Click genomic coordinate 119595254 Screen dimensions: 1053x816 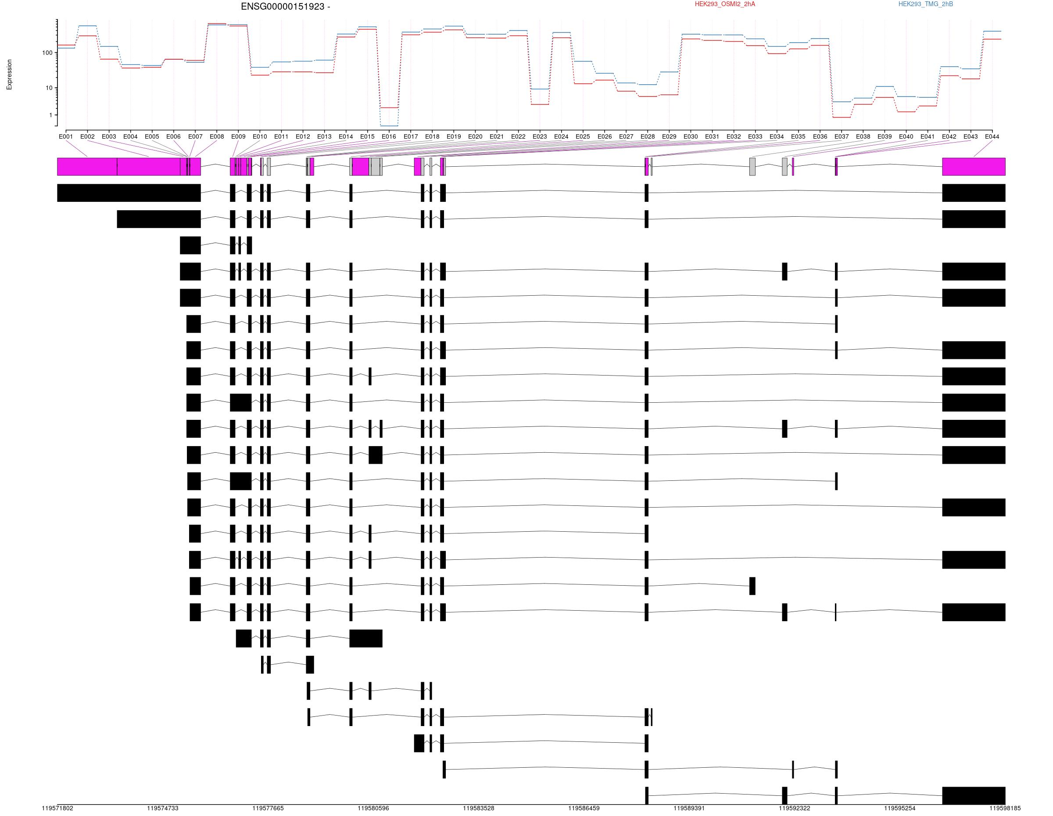[900, 808]
